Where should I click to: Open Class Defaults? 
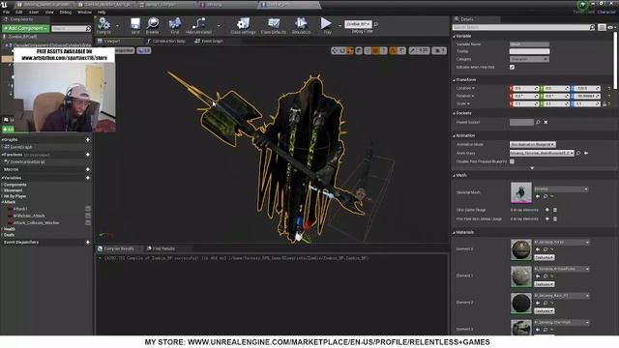(x=274, y=26)
